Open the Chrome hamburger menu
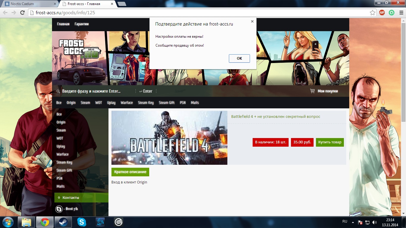This screenshot has width=406, height=228. click(401, 13)
